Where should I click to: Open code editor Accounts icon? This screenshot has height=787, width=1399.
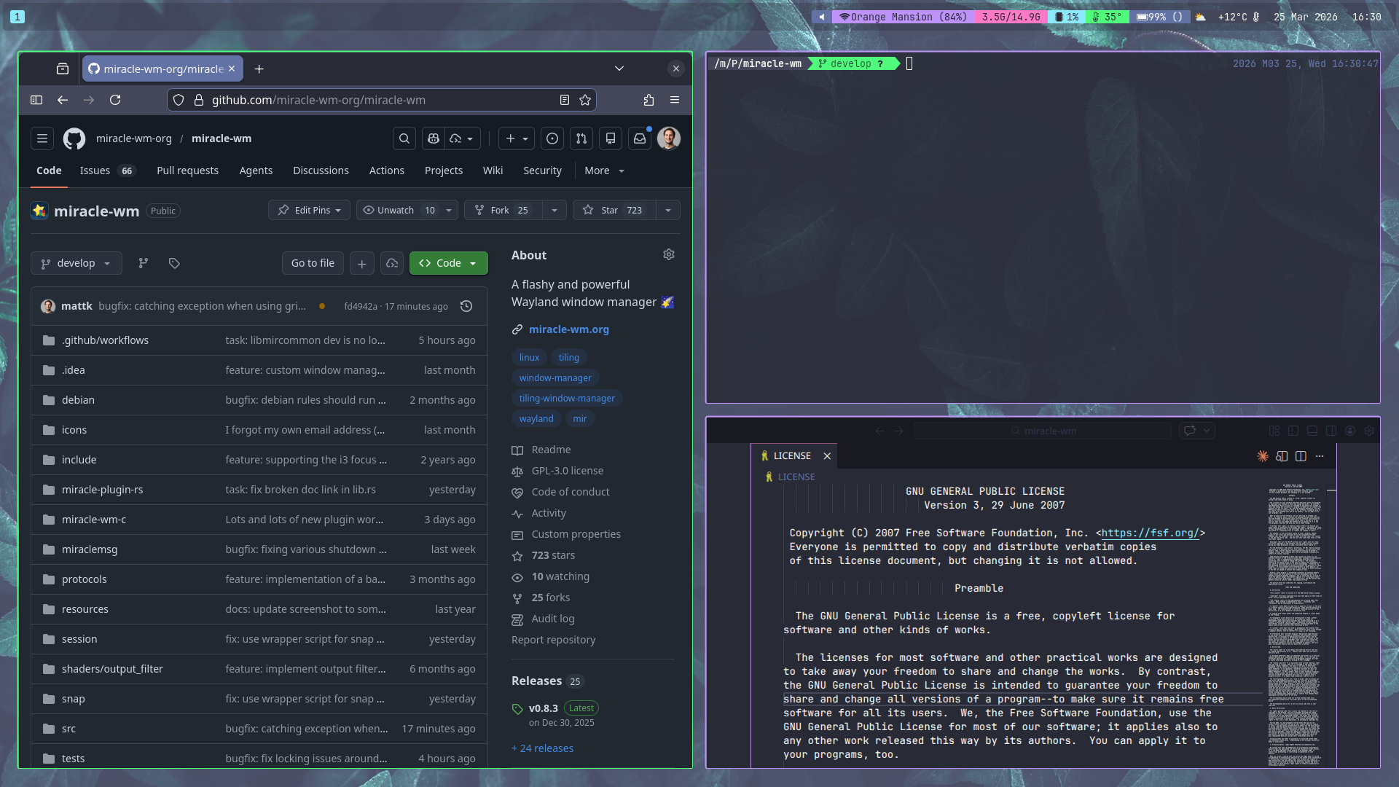pyautogui.click(x=1350, y=431)
